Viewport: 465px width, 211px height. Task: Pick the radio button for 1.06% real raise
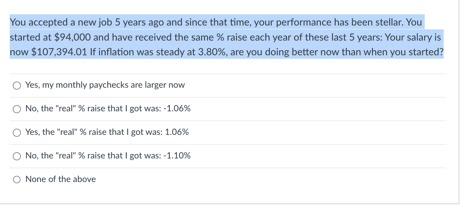16,133
